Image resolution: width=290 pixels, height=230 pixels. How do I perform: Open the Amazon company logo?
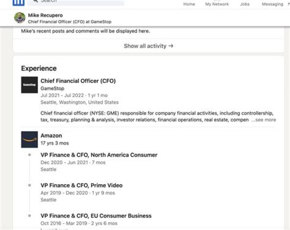point(29,139)
